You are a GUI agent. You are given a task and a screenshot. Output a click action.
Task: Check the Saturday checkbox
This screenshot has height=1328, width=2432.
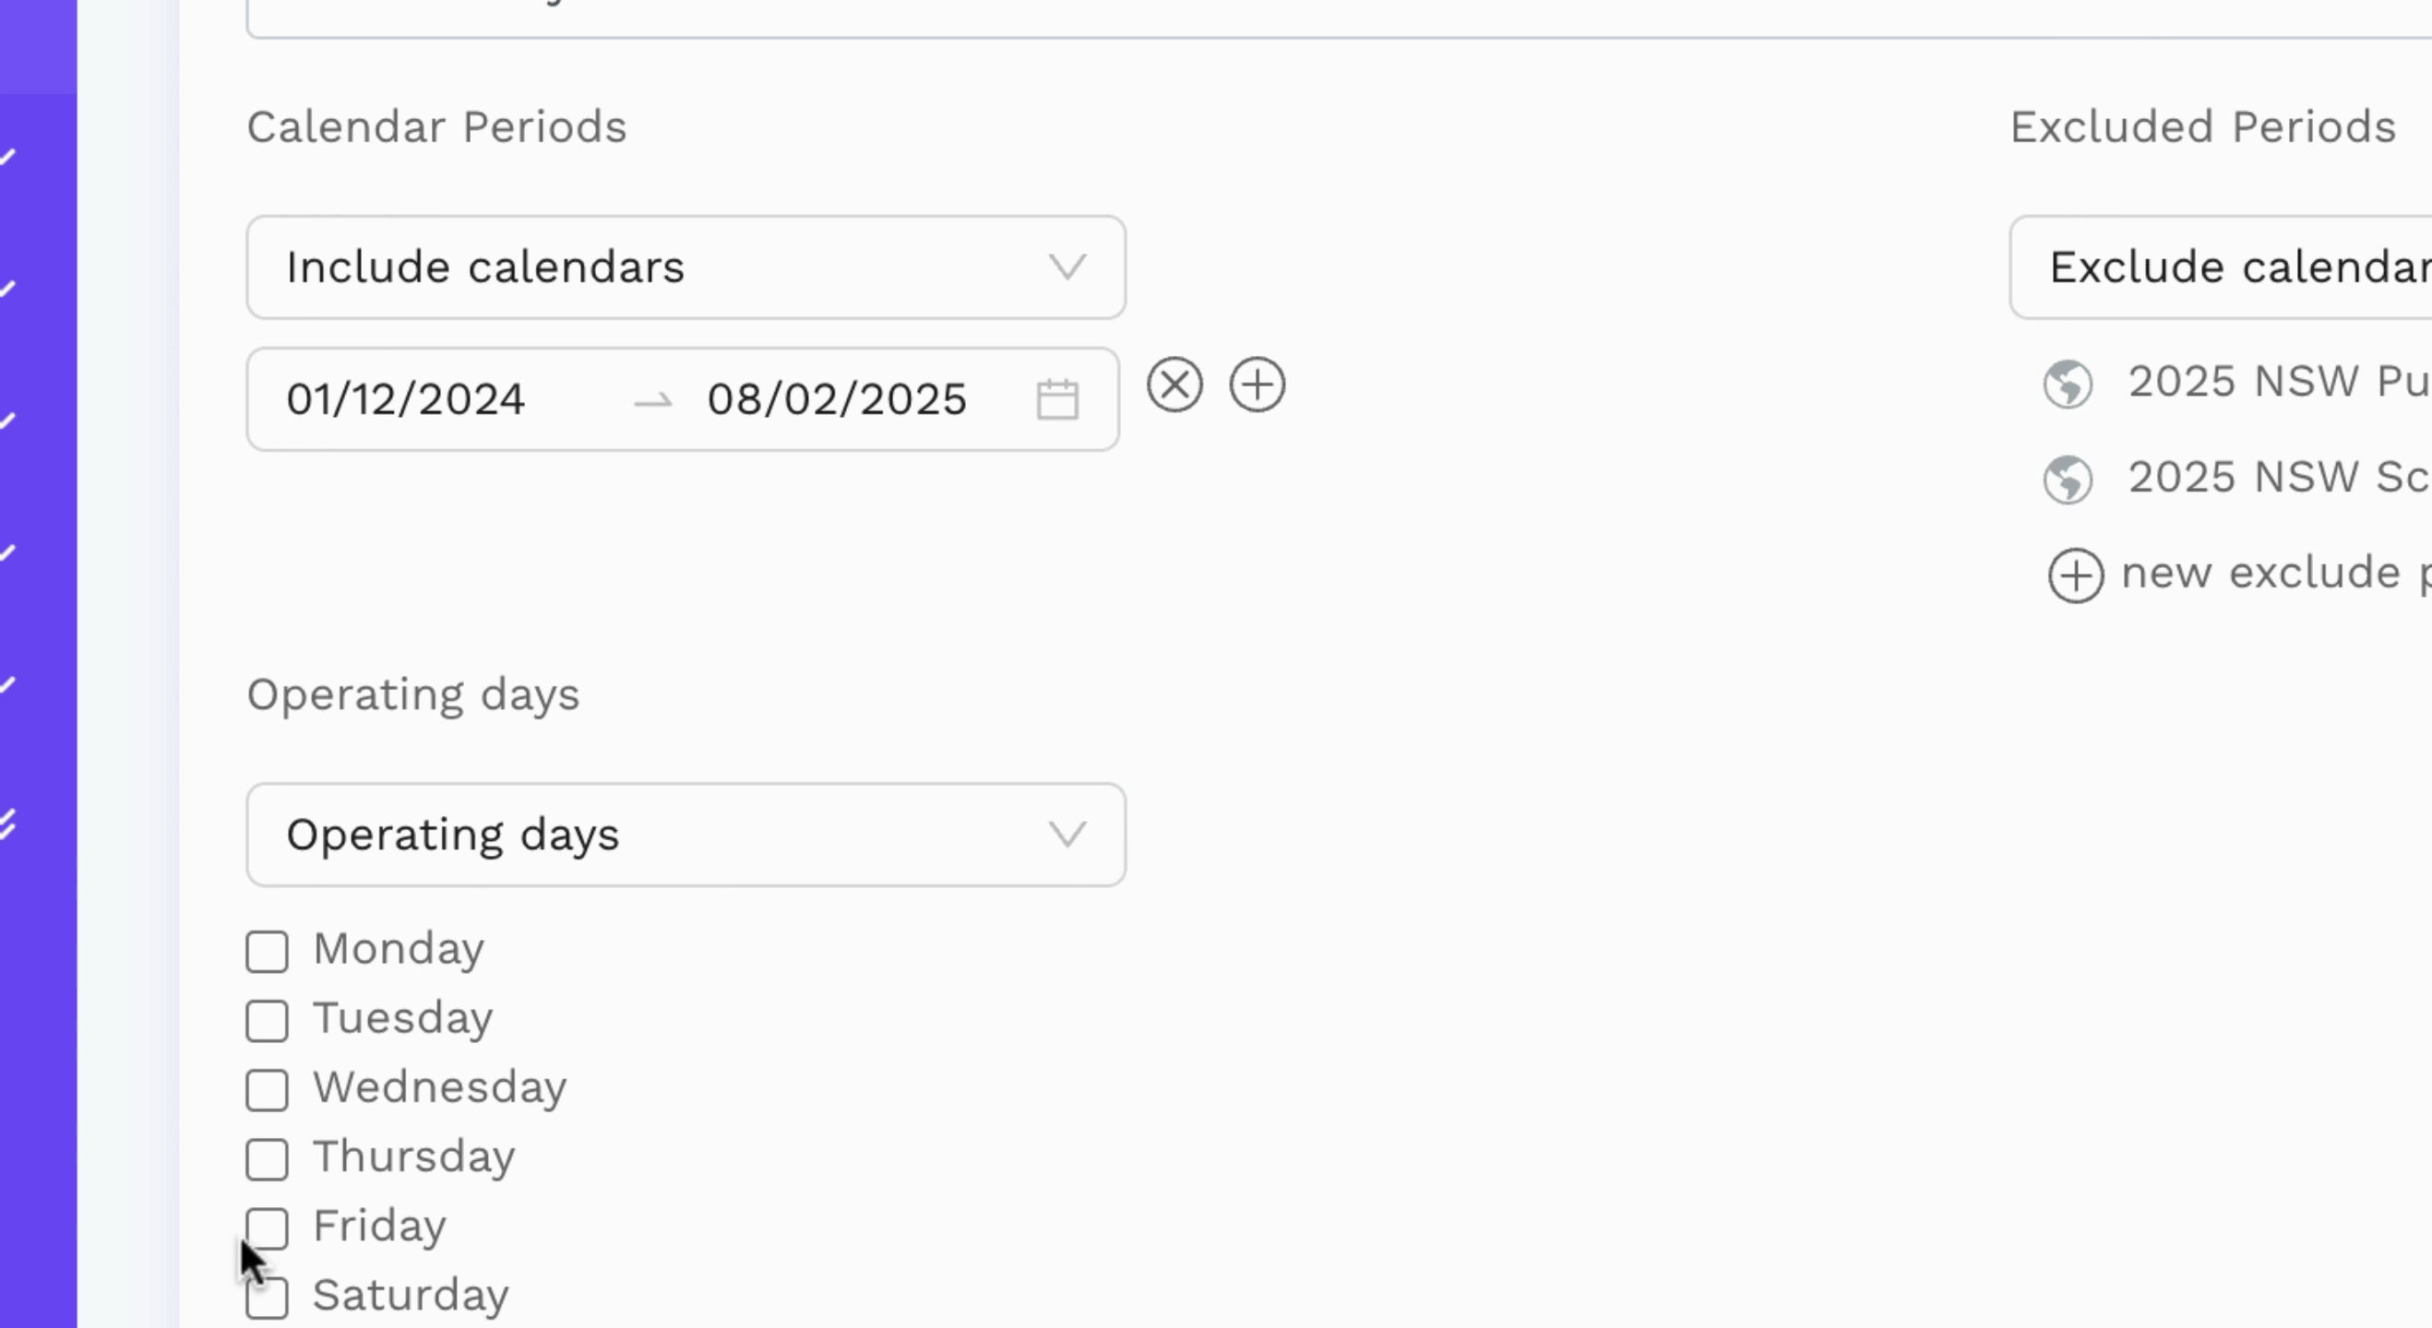268,1298
